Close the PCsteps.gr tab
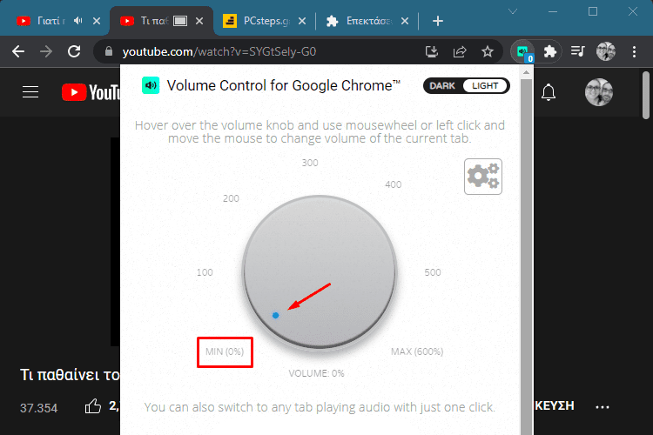653x435 pixels. click(x=302, y=21)
